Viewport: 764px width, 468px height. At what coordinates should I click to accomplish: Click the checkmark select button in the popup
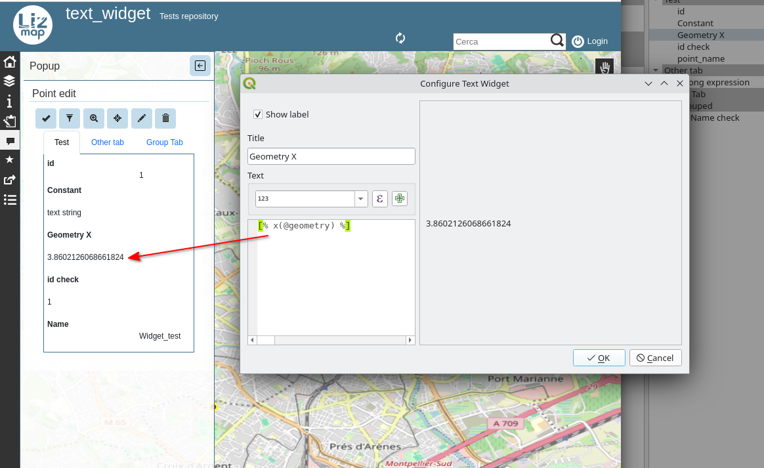46,118
